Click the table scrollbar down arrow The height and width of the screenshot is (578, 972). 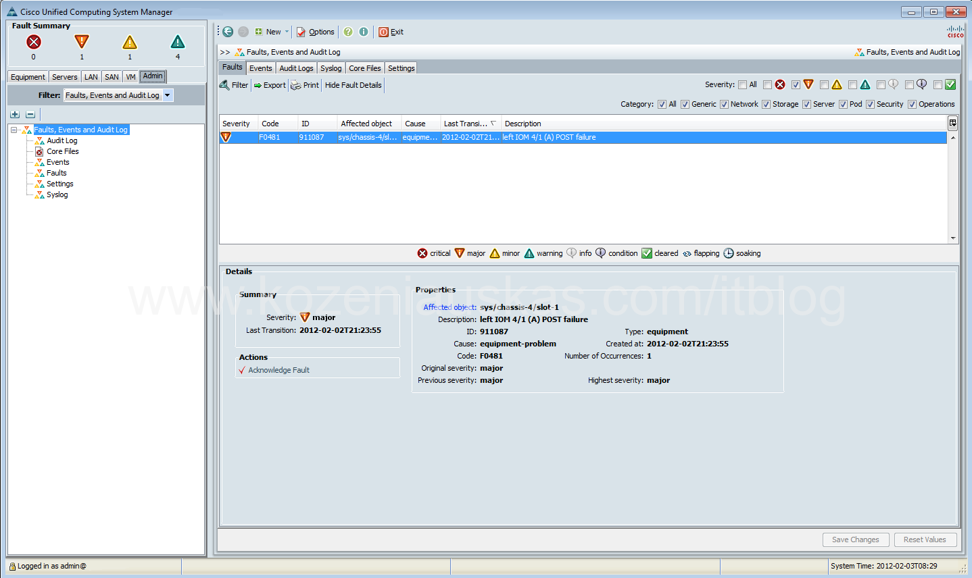tap(953, 238)
